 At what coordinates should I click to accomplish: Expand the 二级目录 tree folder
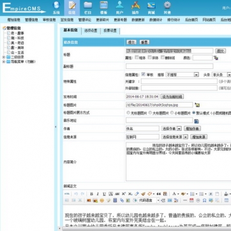[x=4, y=57]
